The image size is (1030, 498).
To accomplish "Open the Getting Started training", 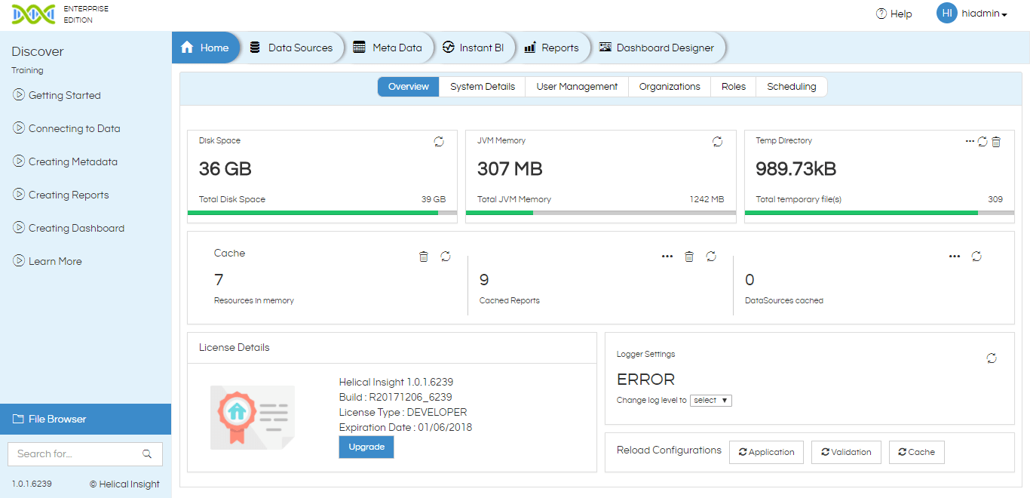I will point(57,95).
